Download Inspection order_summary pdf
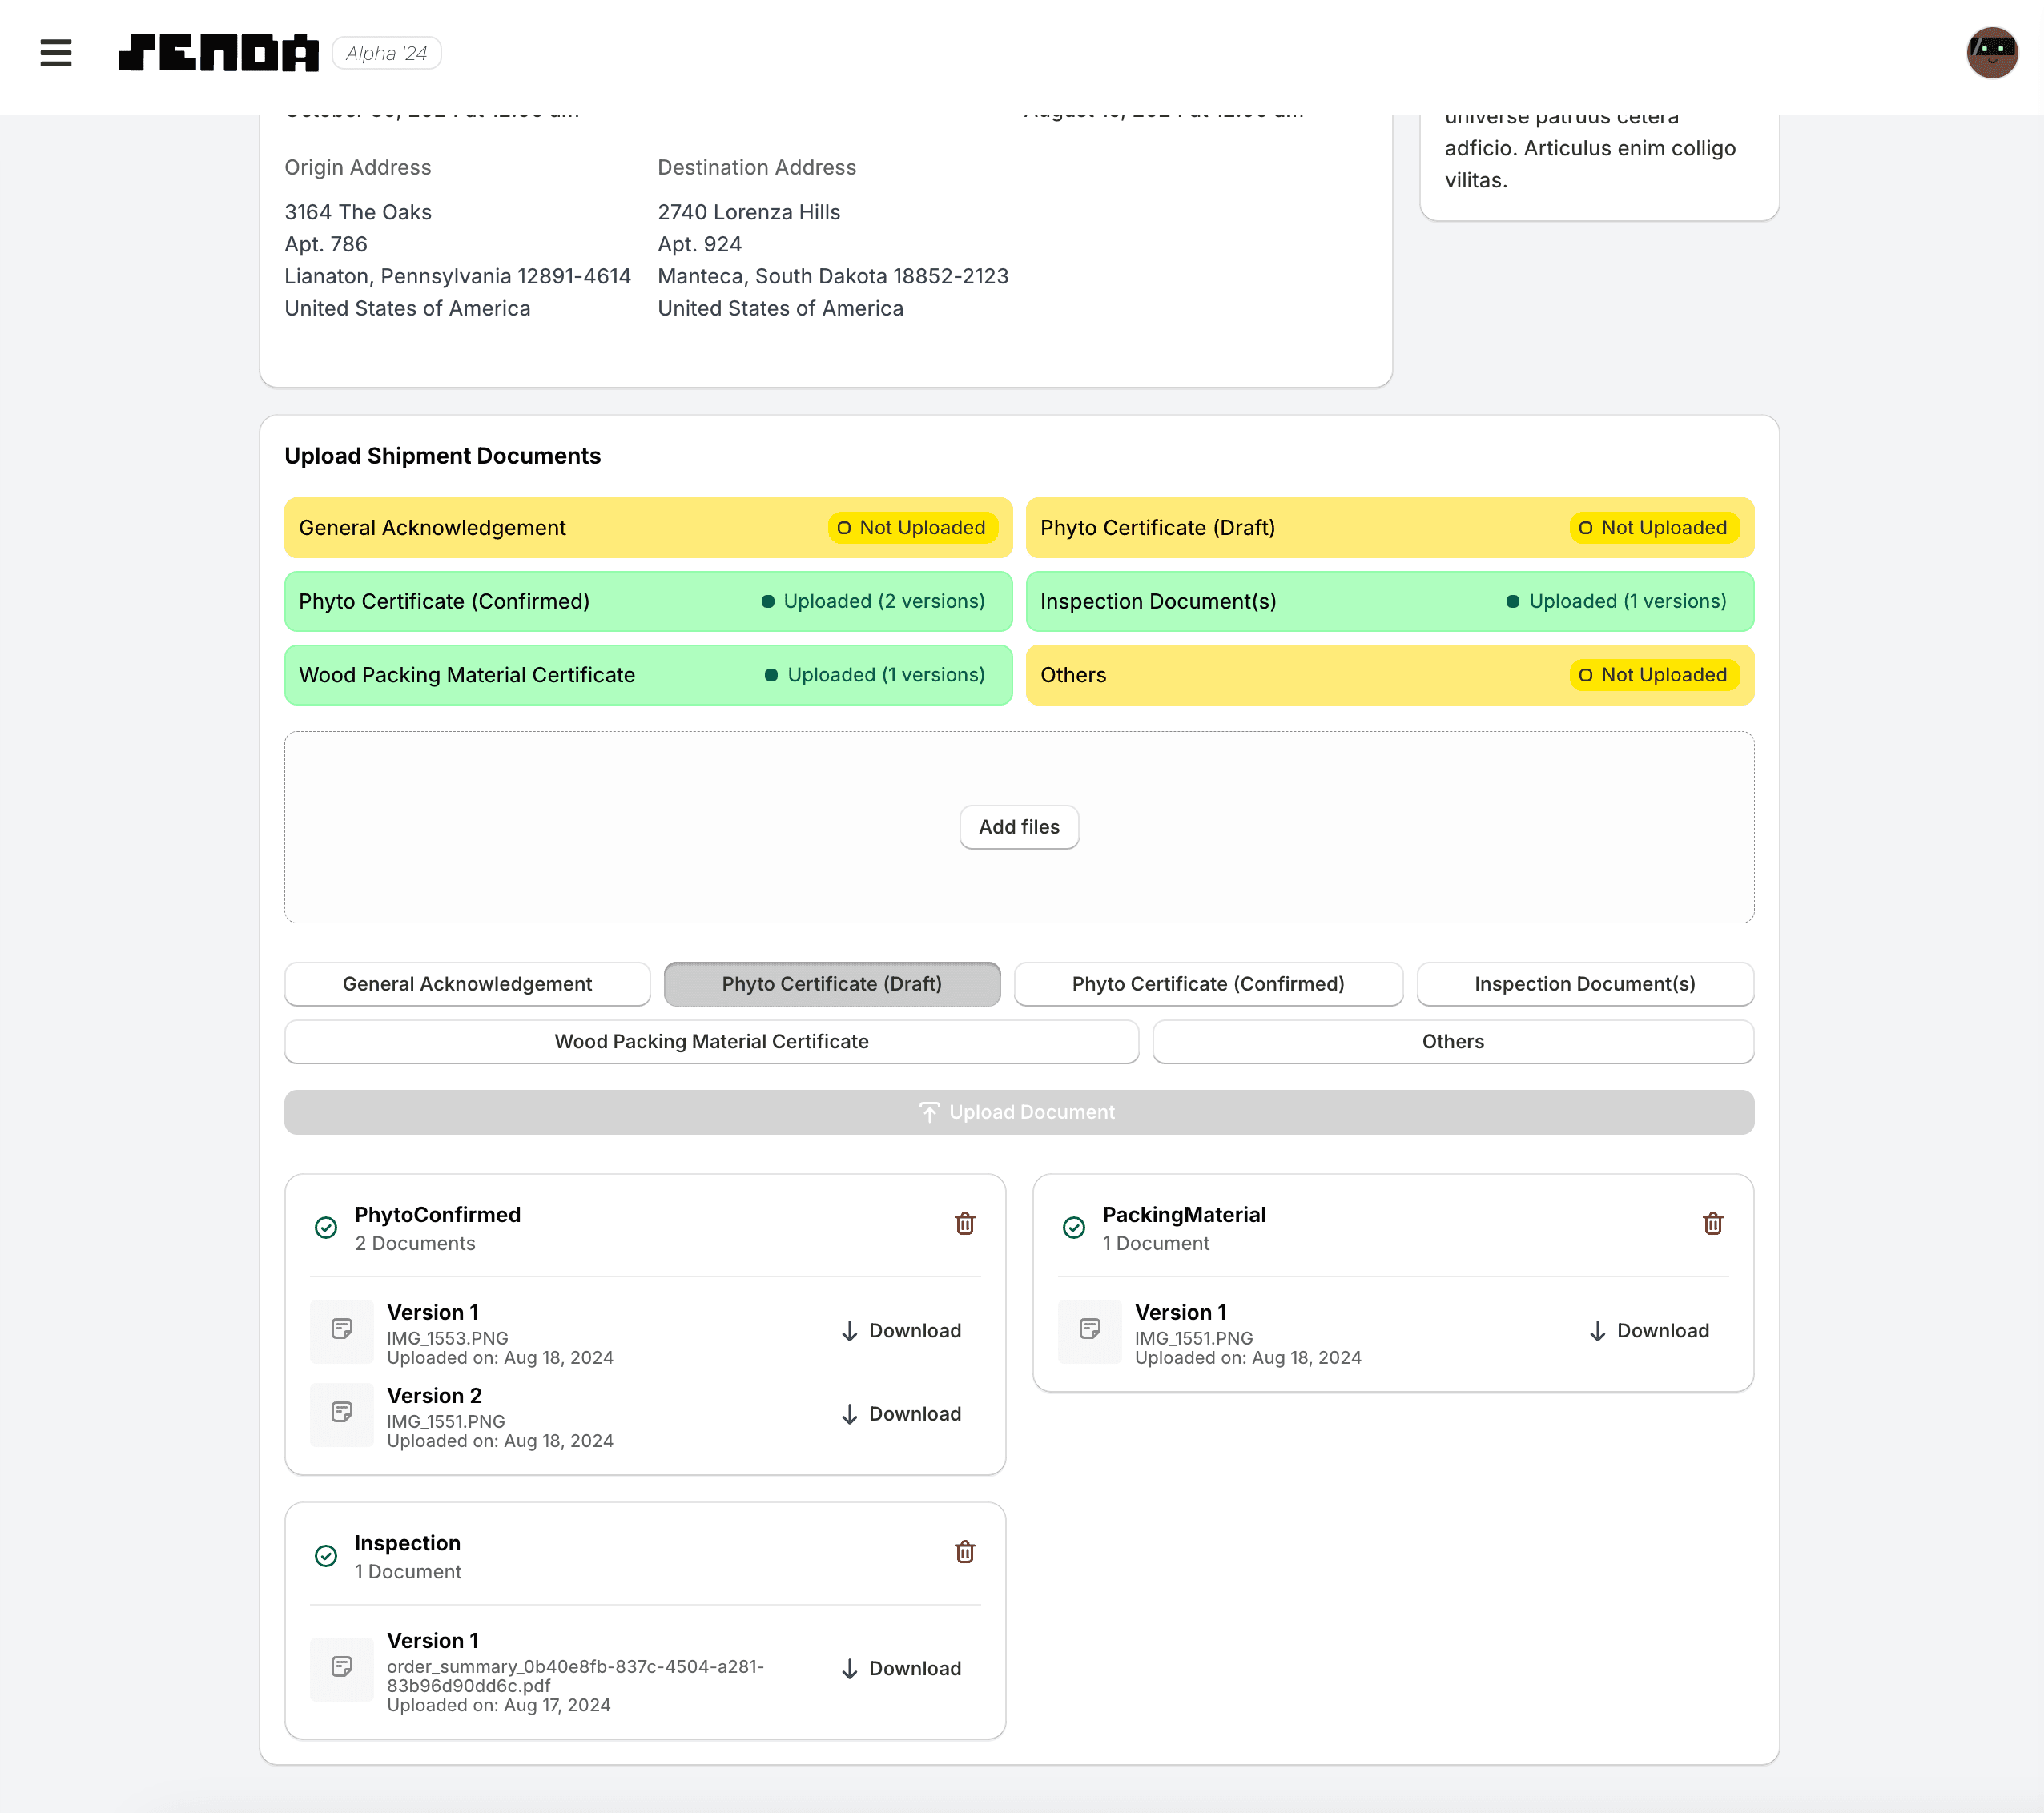The height and width of the screenshot is (1813, 2044). 901,1668
